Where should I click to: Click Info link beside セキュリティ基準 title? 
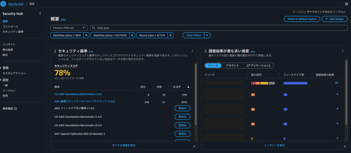coord(91,52)
